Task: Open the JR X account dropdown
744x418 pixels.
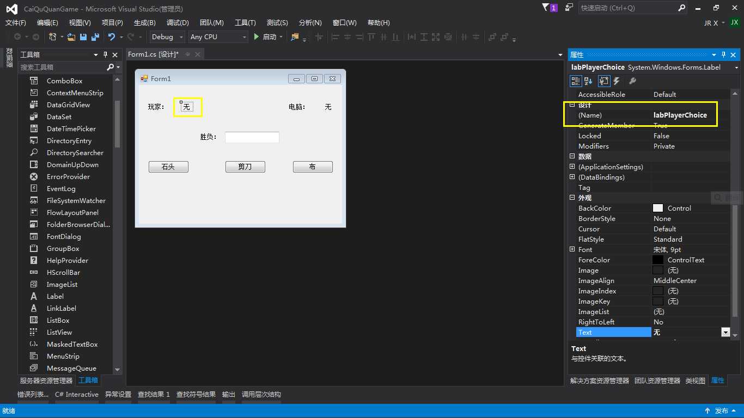Action: tap(714, 23)
